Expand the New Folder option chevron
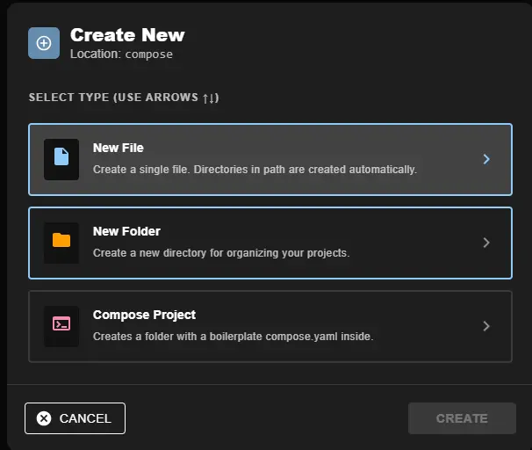 [x=486, y=243]
